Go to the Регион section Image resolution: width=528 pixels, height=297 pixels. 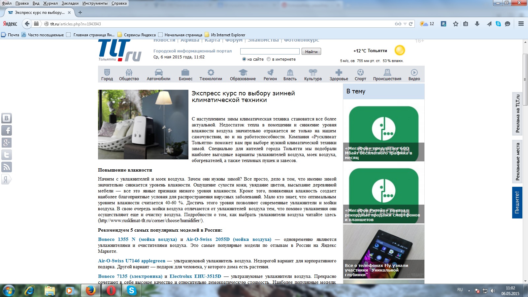coord(270,75)
